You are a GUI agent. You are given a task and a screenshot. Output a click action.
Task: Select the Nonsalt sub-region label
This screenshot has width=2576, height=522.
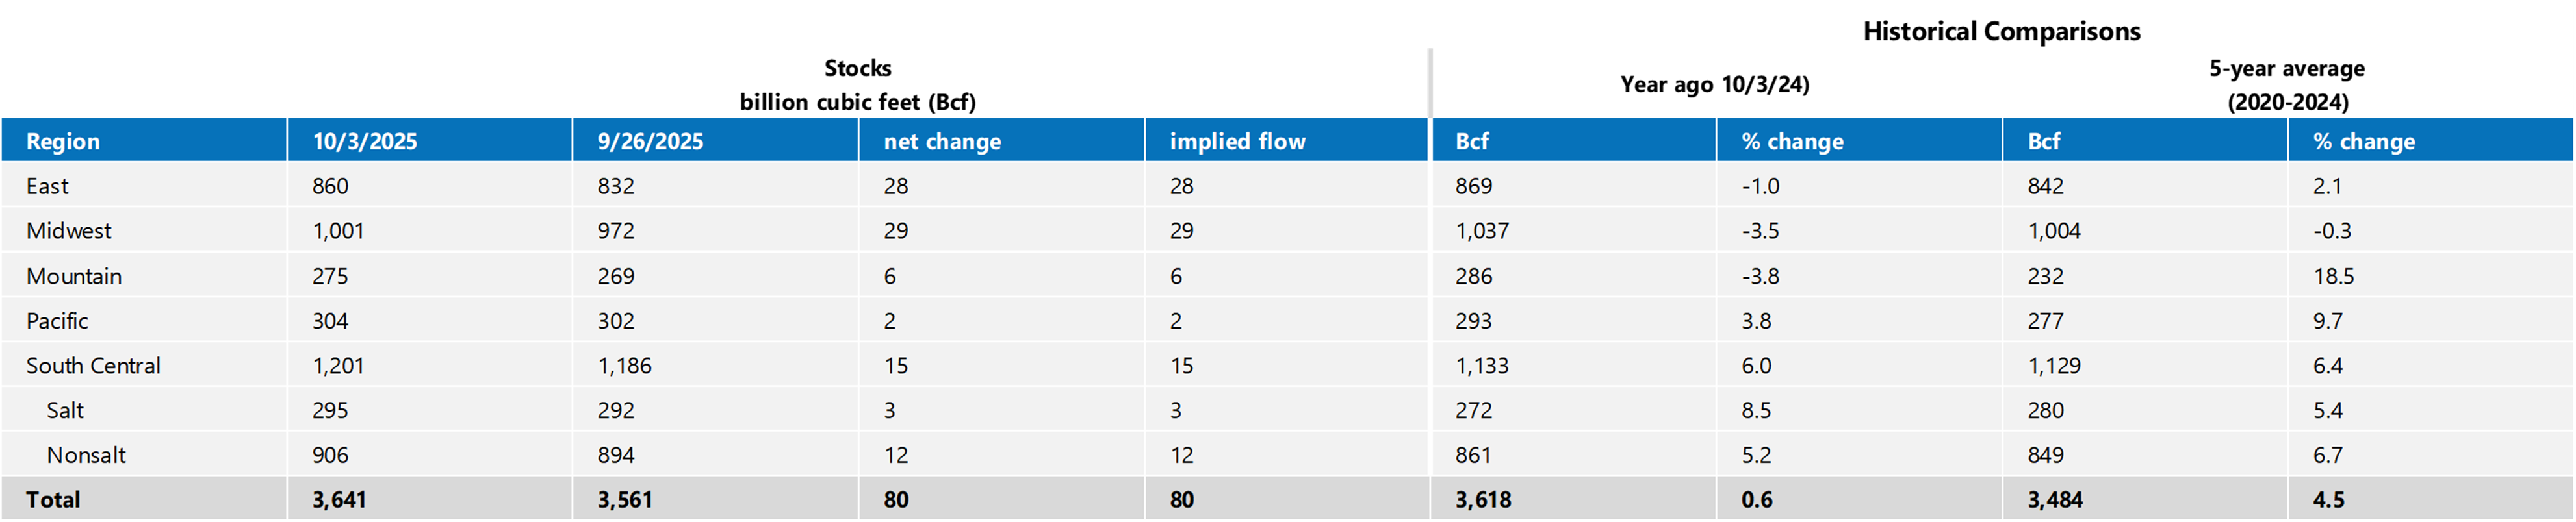tap(86, 455)
